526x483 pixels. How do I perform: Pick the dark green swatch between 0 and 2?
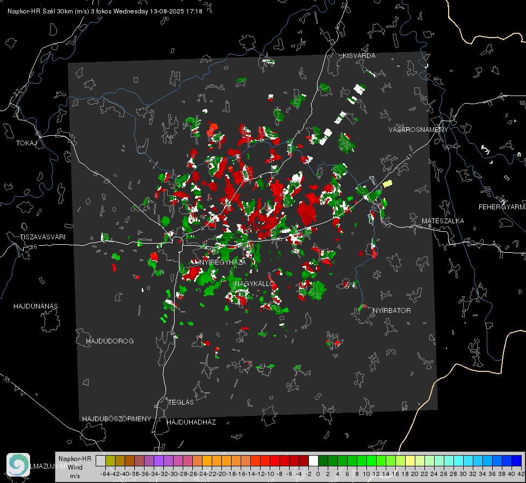323,460
